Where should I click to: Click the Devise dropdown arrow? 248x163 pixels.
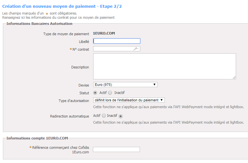pos(154,85)
